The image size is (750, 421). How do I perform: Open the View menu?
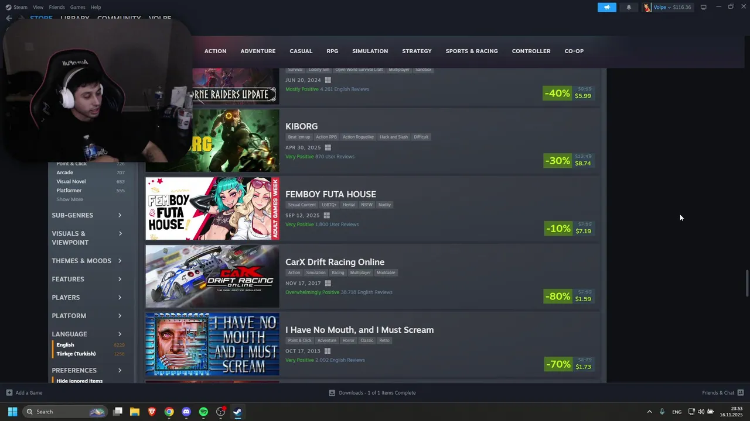click(x=38, y=7)
